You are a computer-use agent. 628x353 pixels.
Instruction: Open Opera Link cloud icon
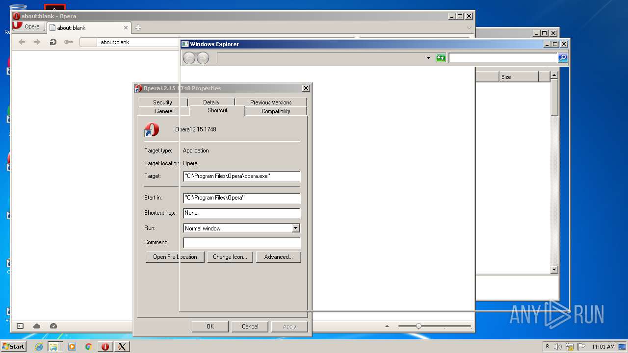(x=37, y=326)
